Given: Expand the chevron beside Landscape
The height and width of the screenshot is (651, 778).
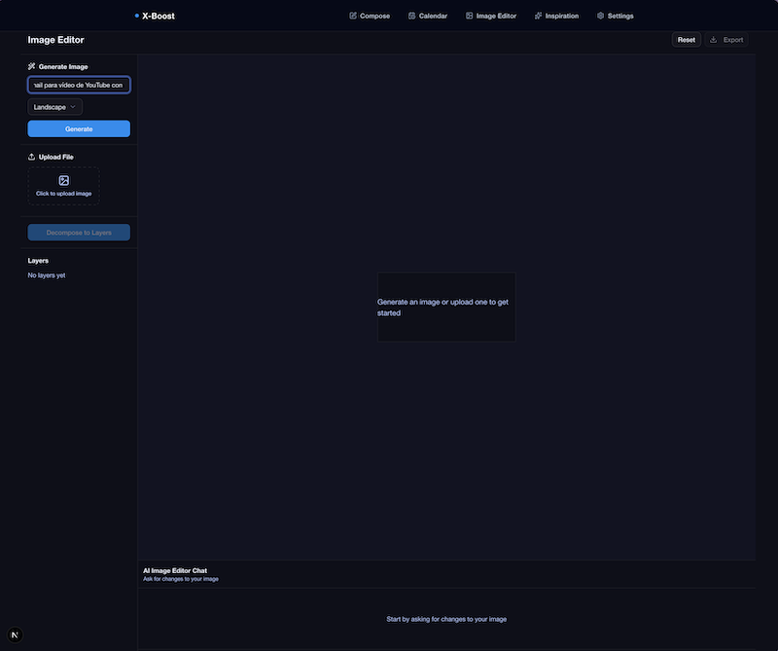Looking at the screenshot, I should [73, 107].
